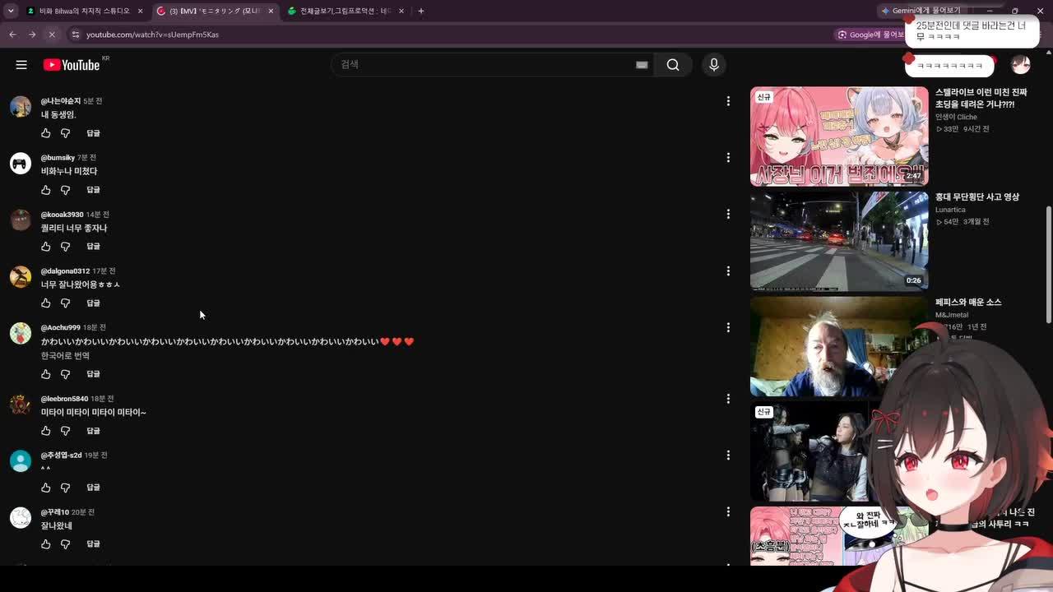Open more options for @추성엽-s2d comment
The image size is (1053, 592).
[x=728, y=456]
